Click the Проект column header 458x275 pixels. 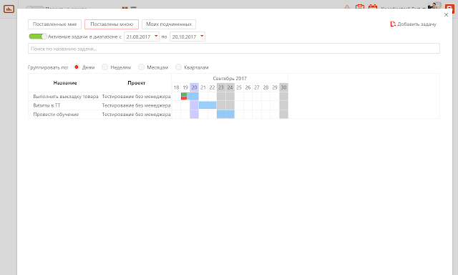click(x=137, y=83)
